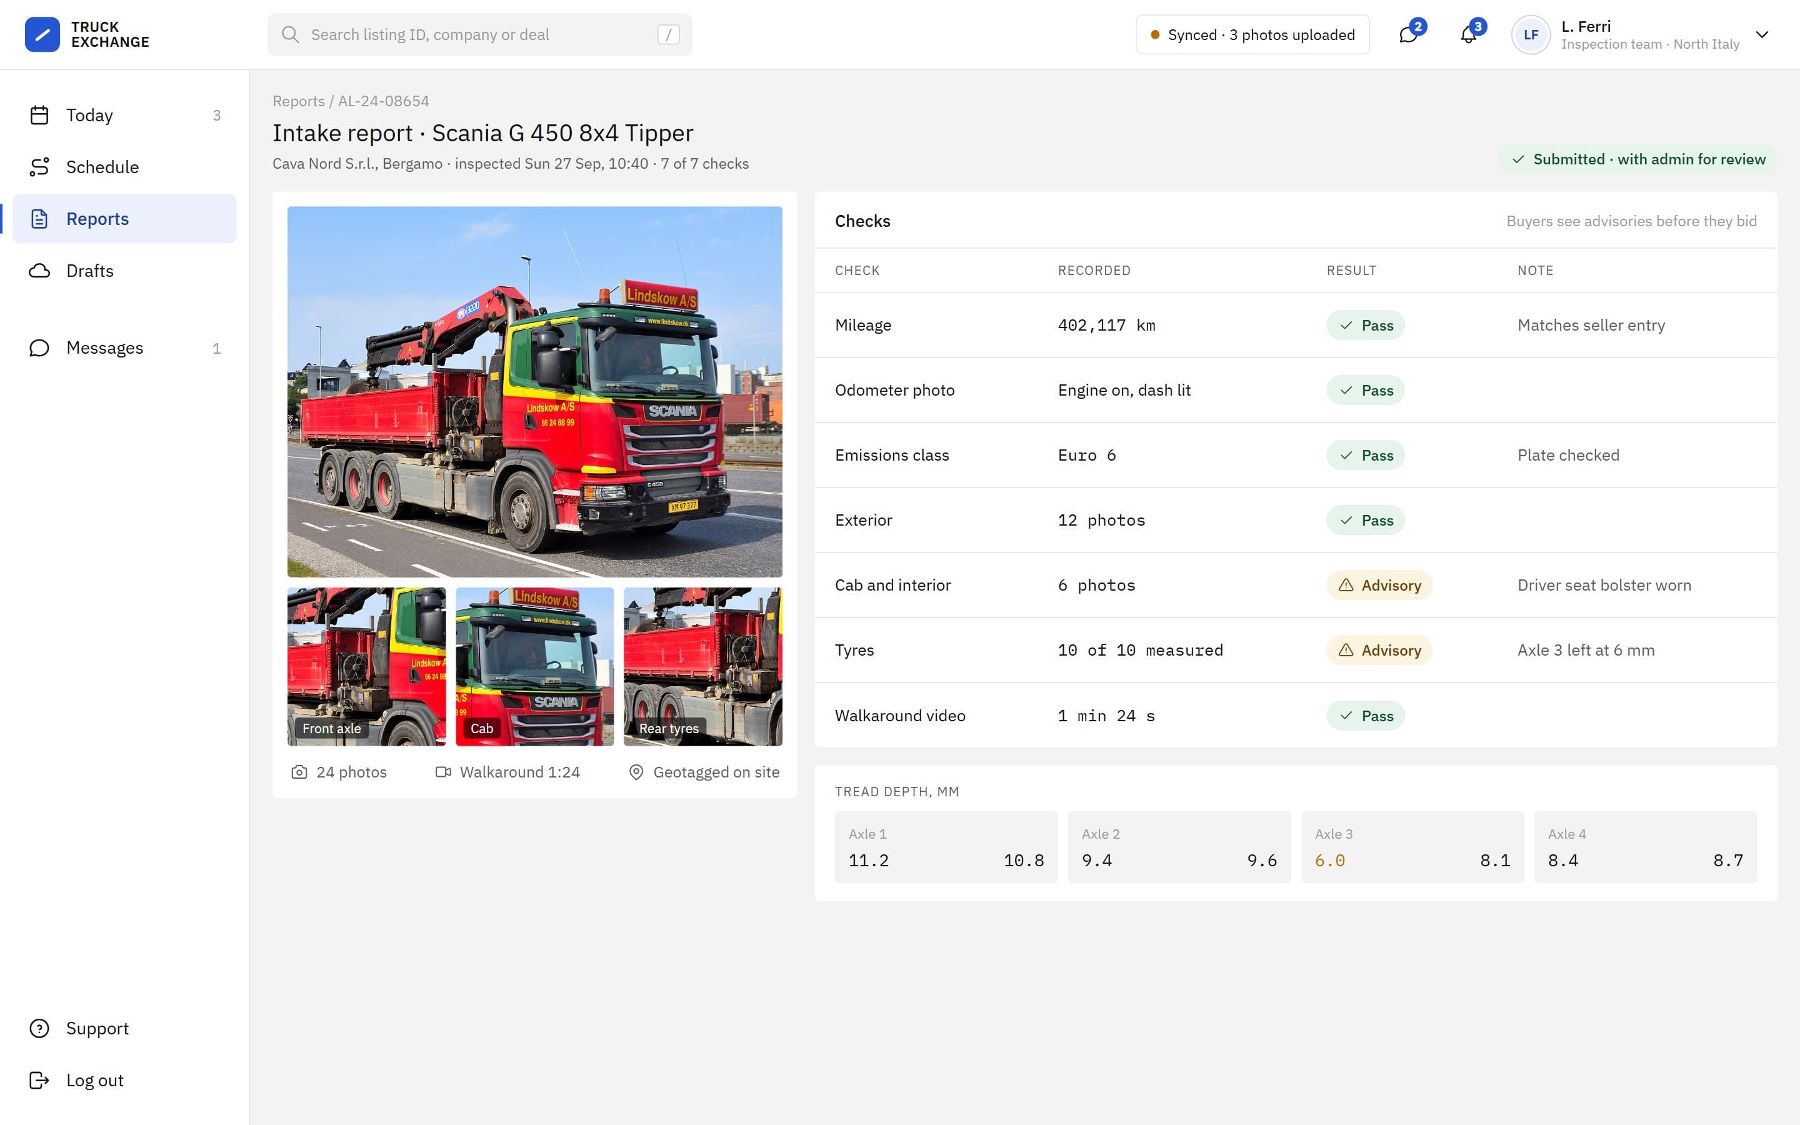Open the notifications bell icon
1800x1125 pixels.
(1468, 34)
